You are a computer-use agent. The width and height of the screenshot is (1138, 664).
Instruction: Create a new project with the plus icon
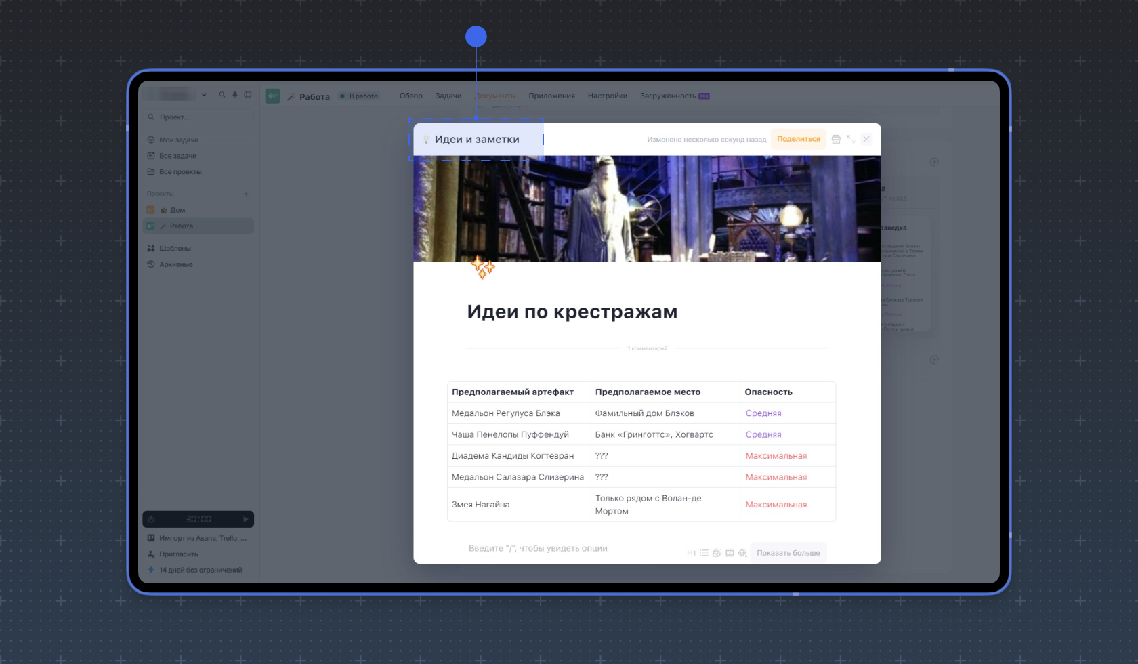click(246, 194)
